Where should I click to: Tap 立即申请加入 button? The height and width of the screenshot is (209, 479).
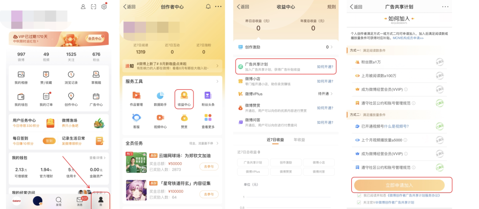[x=399, y=185]
